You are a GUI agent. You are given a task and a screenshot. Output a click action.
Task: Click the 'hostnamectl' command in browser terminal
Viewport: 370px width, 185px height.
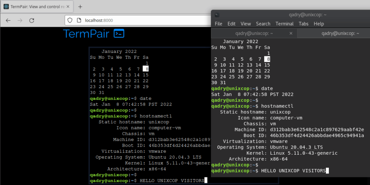pos(156,116)
